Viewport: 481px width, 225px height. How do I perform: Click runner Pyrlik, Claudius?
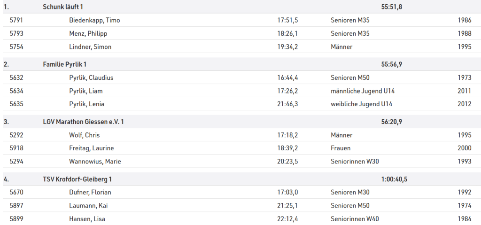point(91,78)
